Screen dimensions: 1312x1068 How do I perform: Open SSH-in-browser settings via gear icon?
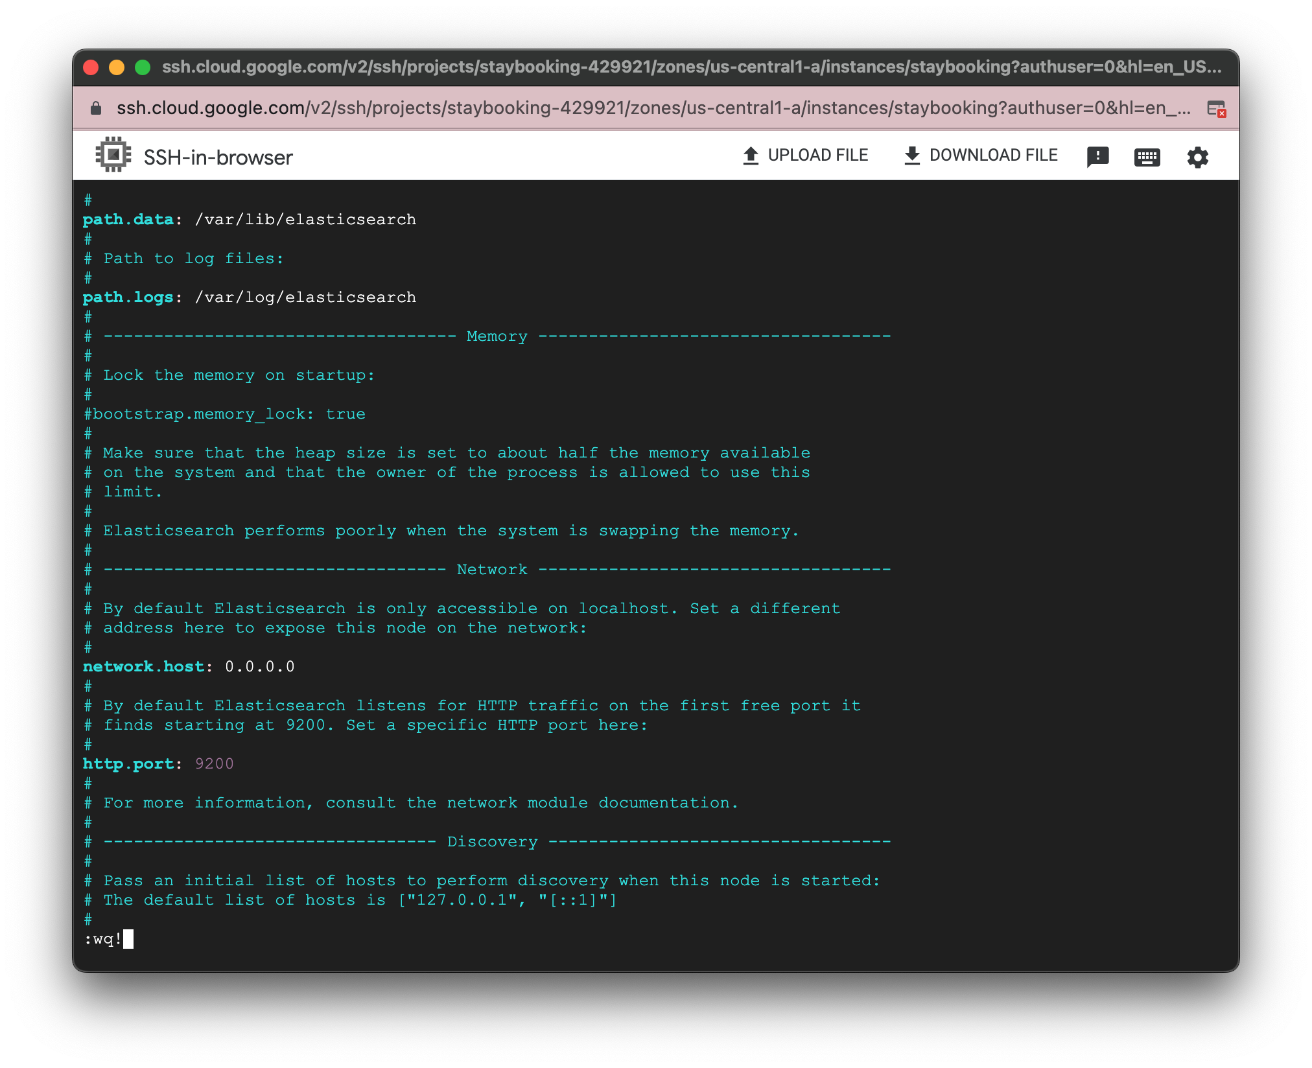click(x=1197, y=156)
